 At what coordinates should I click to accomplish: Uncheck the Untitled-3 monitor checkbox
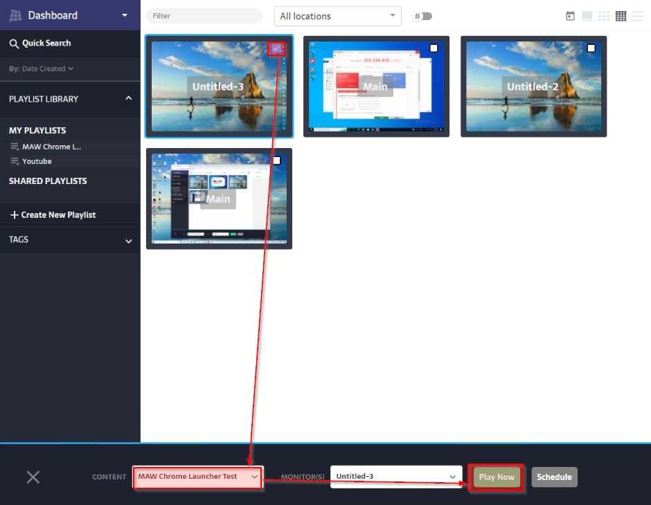pos(276,48)
